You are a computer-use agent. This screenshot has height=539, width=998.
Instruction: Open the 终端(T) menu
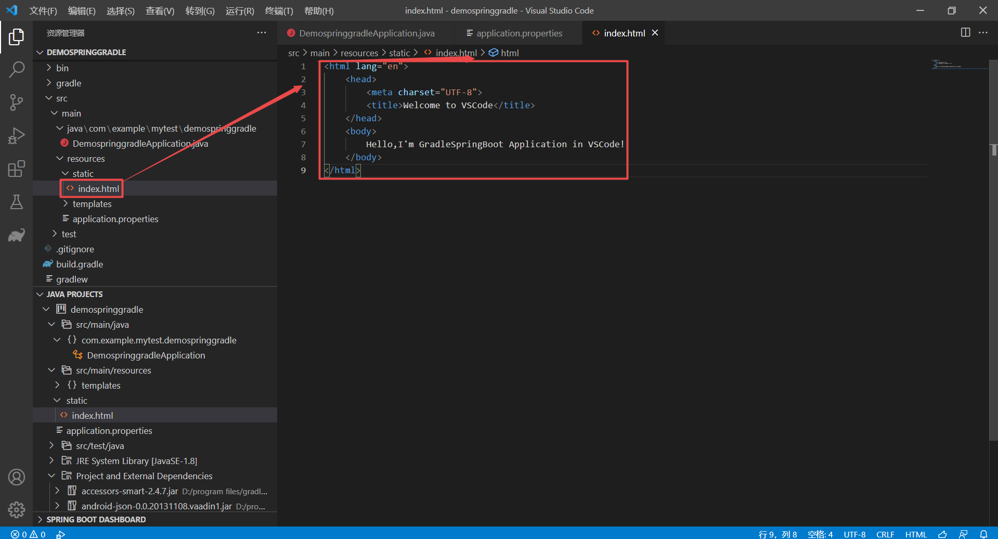pos(279,11)
